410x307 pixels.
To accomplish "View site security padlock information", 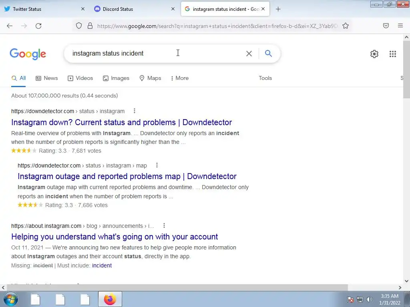I will pos(90,26).
